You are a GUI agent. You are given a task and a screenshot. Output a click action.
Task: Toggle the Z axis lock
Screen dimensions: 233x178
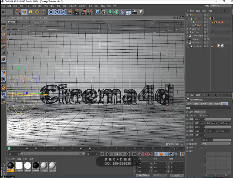click(63, 12)
